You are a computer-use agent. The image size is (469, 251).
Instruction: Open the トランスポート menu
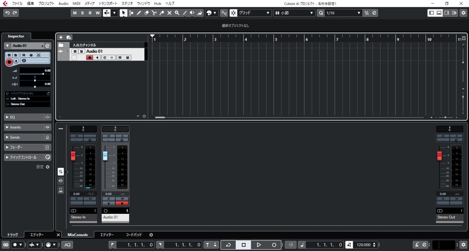[108, 3]
